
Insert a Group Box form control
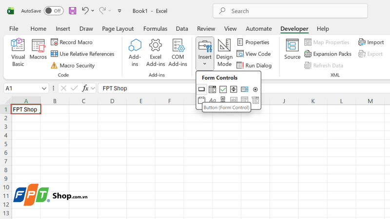[x=201, y=100]
